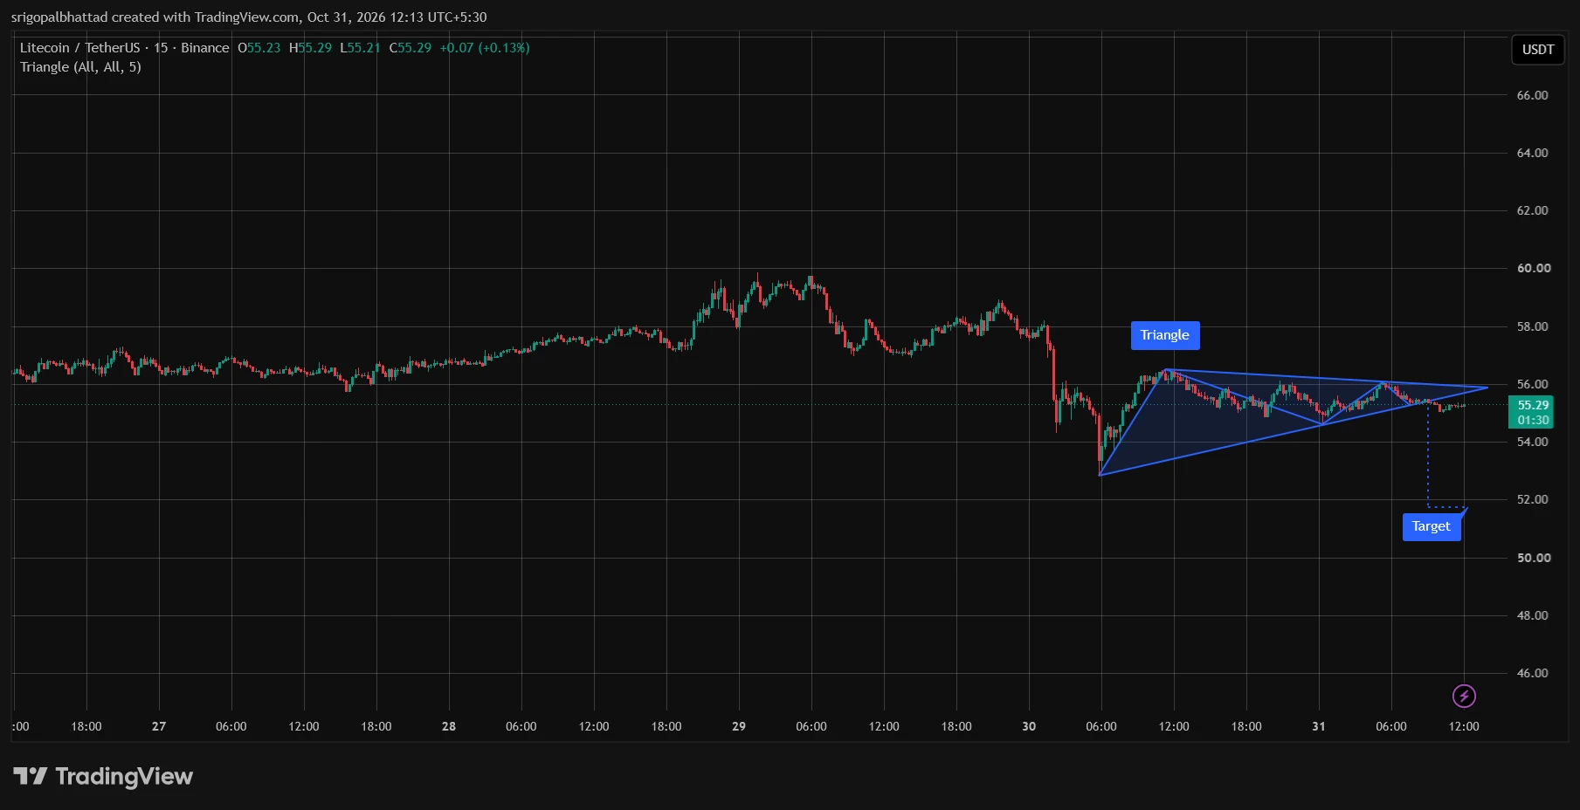Select the Triangle (All, All, 5) indicator legend

tap(80, 67)
